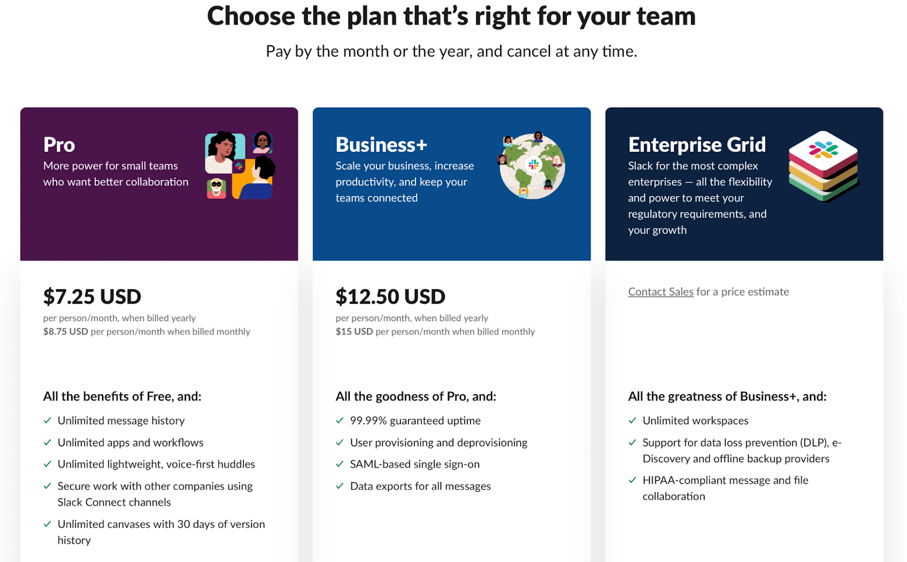Click the checkmark beside Unlimited workspaces
The height and width of the screenshot is (562, 907).
(633, 421)
